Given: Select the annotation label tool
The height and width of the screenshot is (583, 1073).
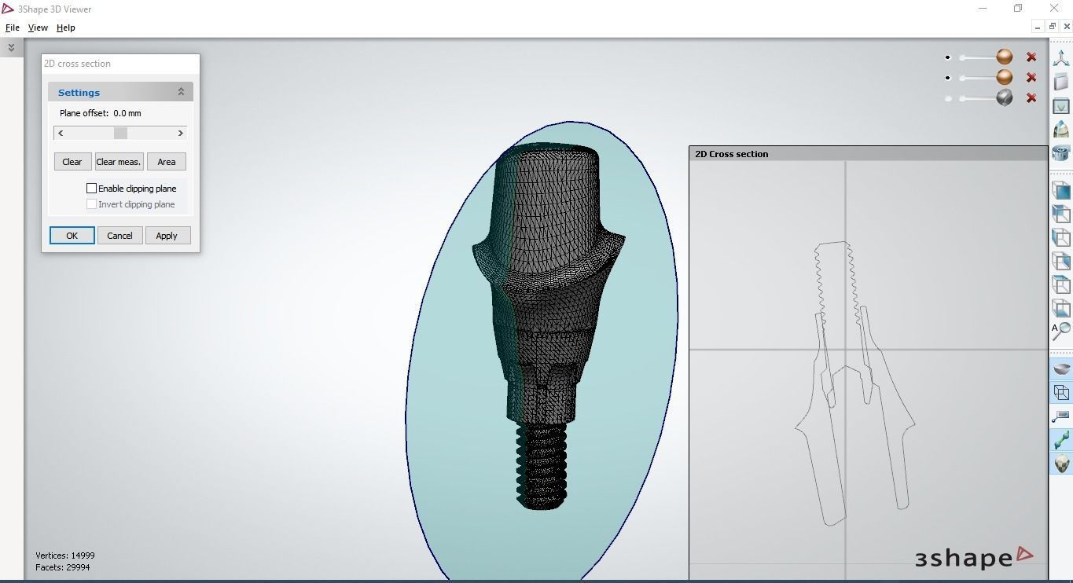Looking at the screenshot, I should click(1061, 416).
